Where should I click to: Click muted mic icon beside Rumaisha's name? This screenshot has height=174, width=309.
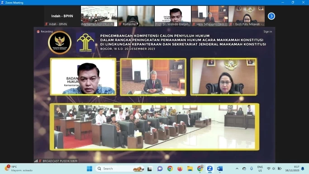pos(120,24)
